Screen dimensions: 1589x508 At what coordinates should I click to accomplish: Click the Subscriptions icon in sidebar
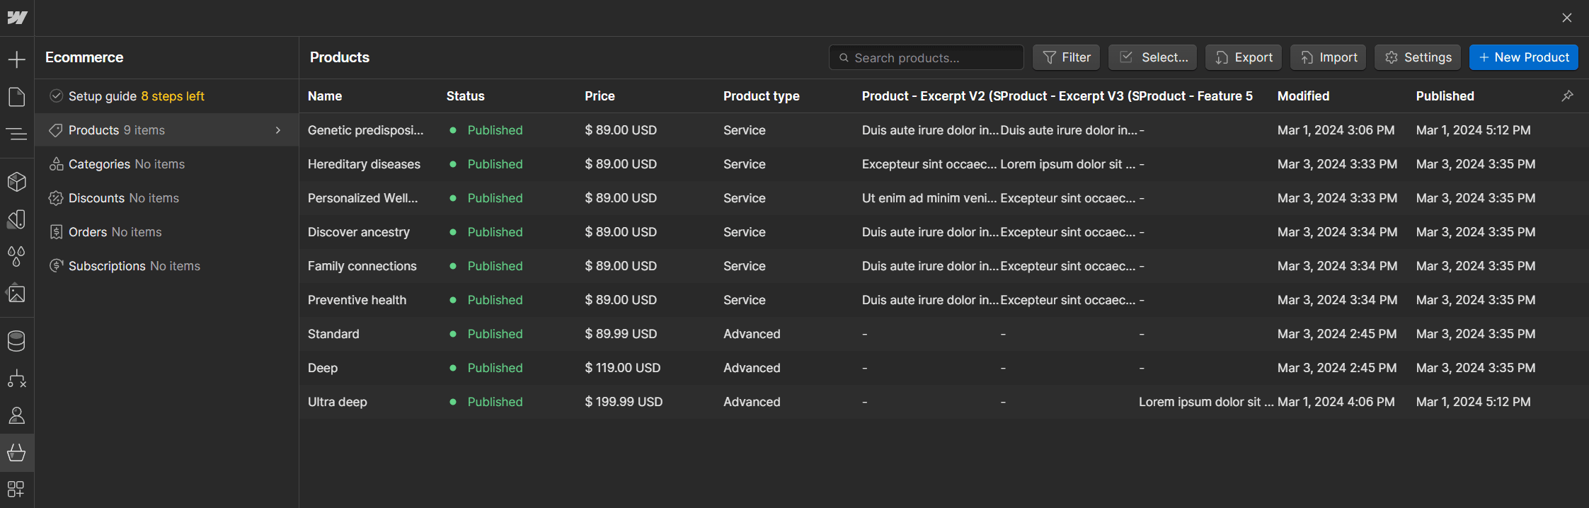(x=57, y=266)
